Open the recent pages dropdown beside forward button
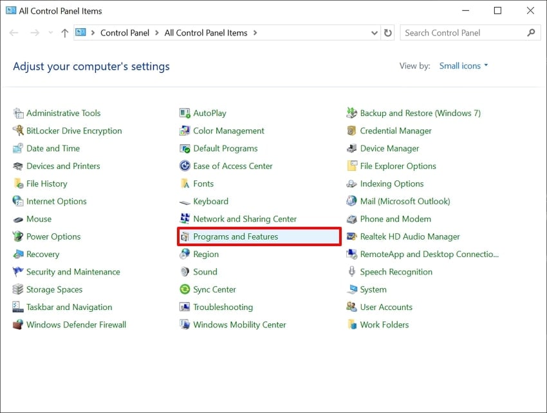The image size is (547, 413). tap(50, 32)
